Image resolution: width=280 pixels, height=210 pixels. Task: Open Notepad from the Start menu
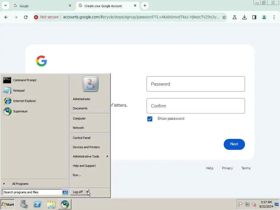tap(35, 91)
